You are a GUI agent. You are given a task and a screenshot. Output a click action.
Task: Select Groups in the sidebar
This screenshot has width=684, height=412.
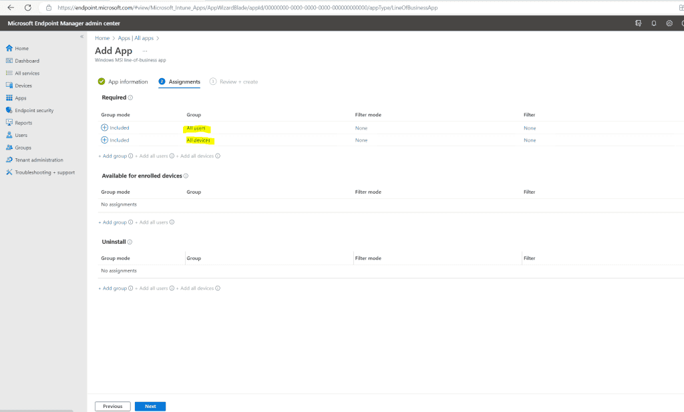pyautogui.click(x=23, y=147)
